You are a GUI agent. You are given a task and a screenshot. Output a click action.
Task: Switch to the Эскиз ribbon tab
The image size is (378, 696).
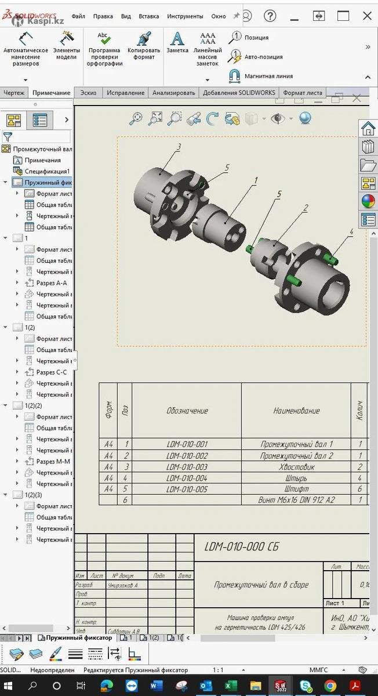click(x=88, y=93)
